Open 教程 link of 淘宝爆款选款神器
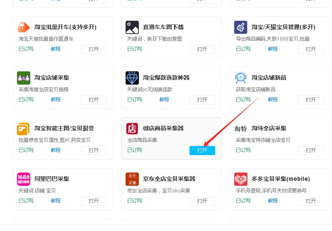This screenshot has width=332, height=231. point(164,100)
